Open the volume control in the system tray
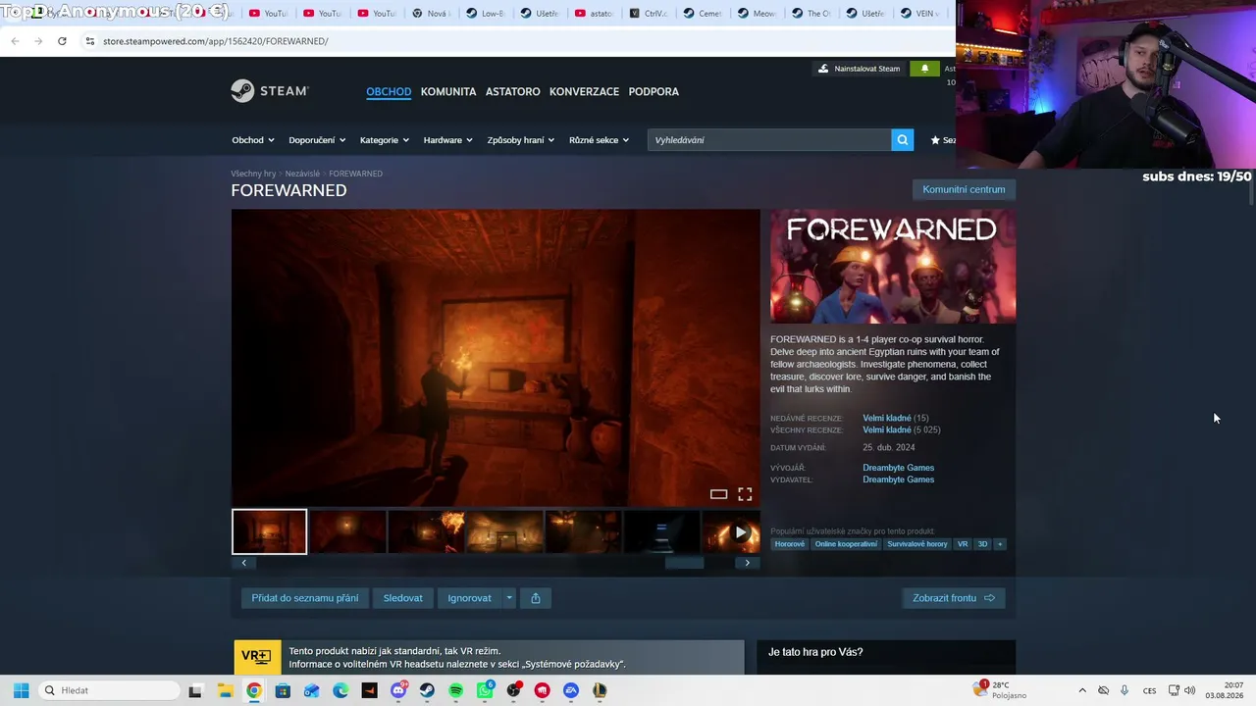This screenshot has height=706, width=1256. (1190, 690)
